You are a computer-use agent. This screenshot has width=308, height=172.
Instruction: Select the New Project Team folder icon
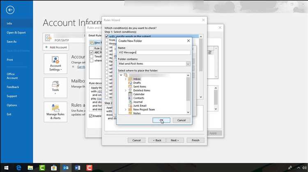[130, 109]
